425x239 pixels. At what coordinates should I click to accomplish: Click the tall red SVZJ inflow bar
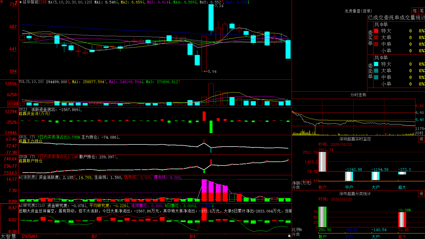(x=204, y=116)
